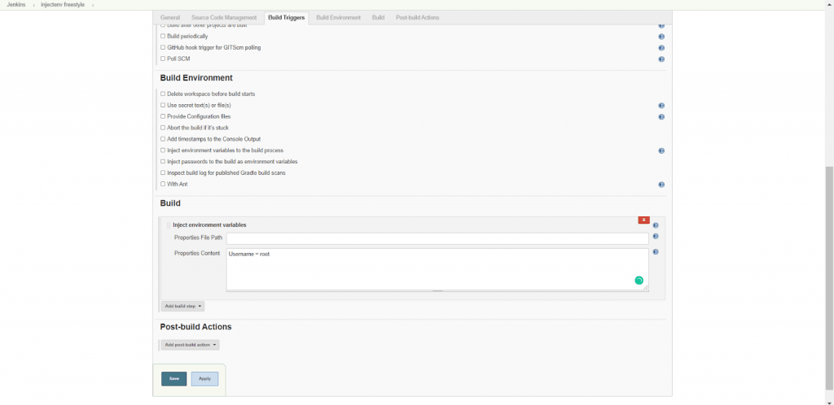Show help for Use secret text(s) or file(s)
The height and width of the screenshot is (405, 834).
click(x=661, y=106)
